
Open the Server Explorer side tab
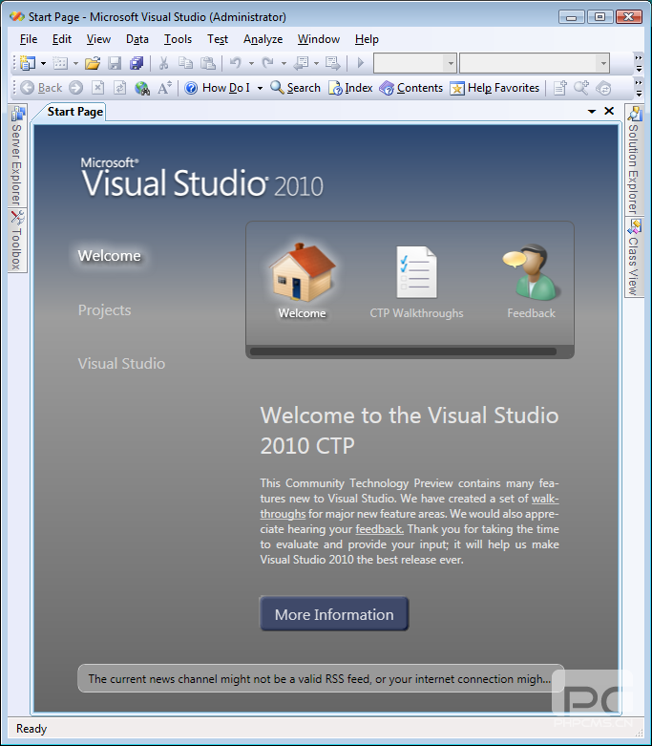[17, 156]
